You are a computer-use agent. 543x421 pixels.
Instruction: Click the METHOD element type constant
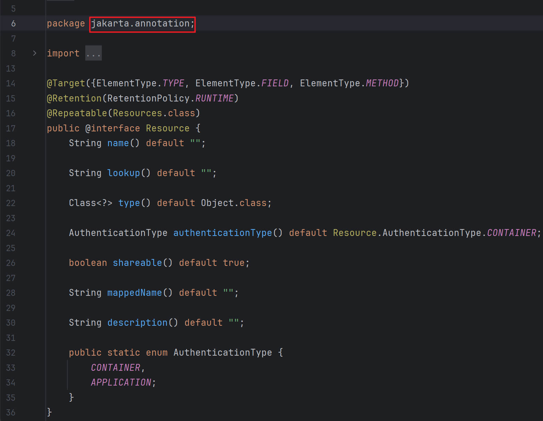[382, 83]
